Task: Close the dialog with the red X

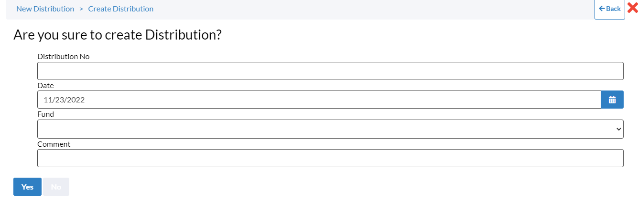Action: [x=633, y=8]
